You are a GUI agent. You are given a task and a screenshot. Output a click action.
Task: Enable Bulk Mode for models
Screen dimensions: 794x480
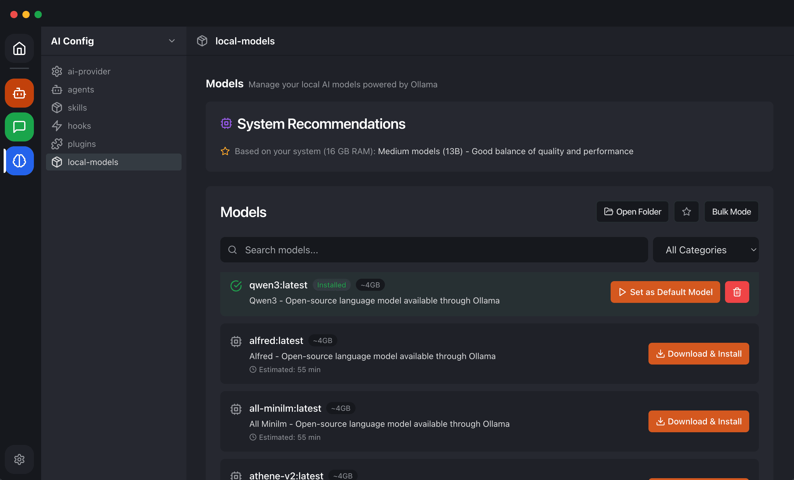731,212
